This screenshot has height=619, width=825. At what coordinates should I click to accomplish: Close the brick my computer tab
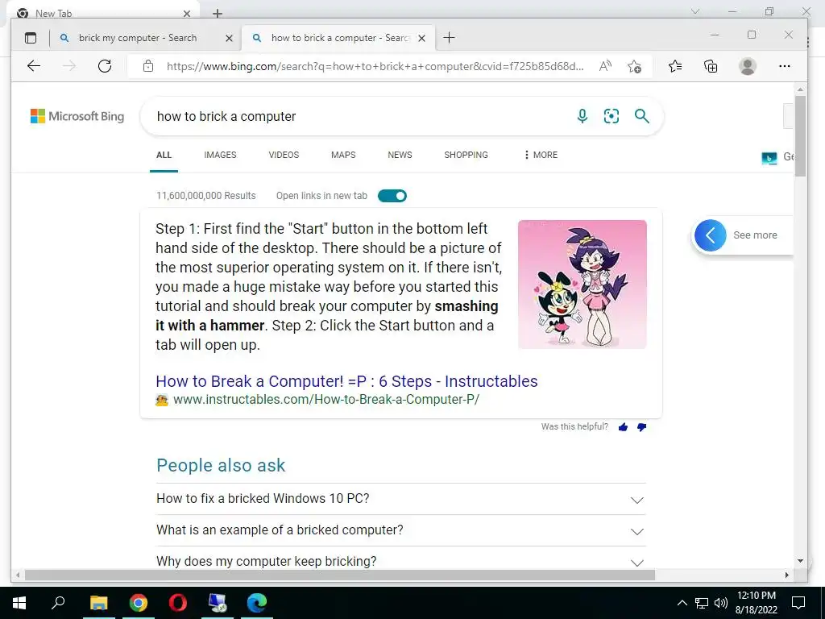tap(229, 38)
